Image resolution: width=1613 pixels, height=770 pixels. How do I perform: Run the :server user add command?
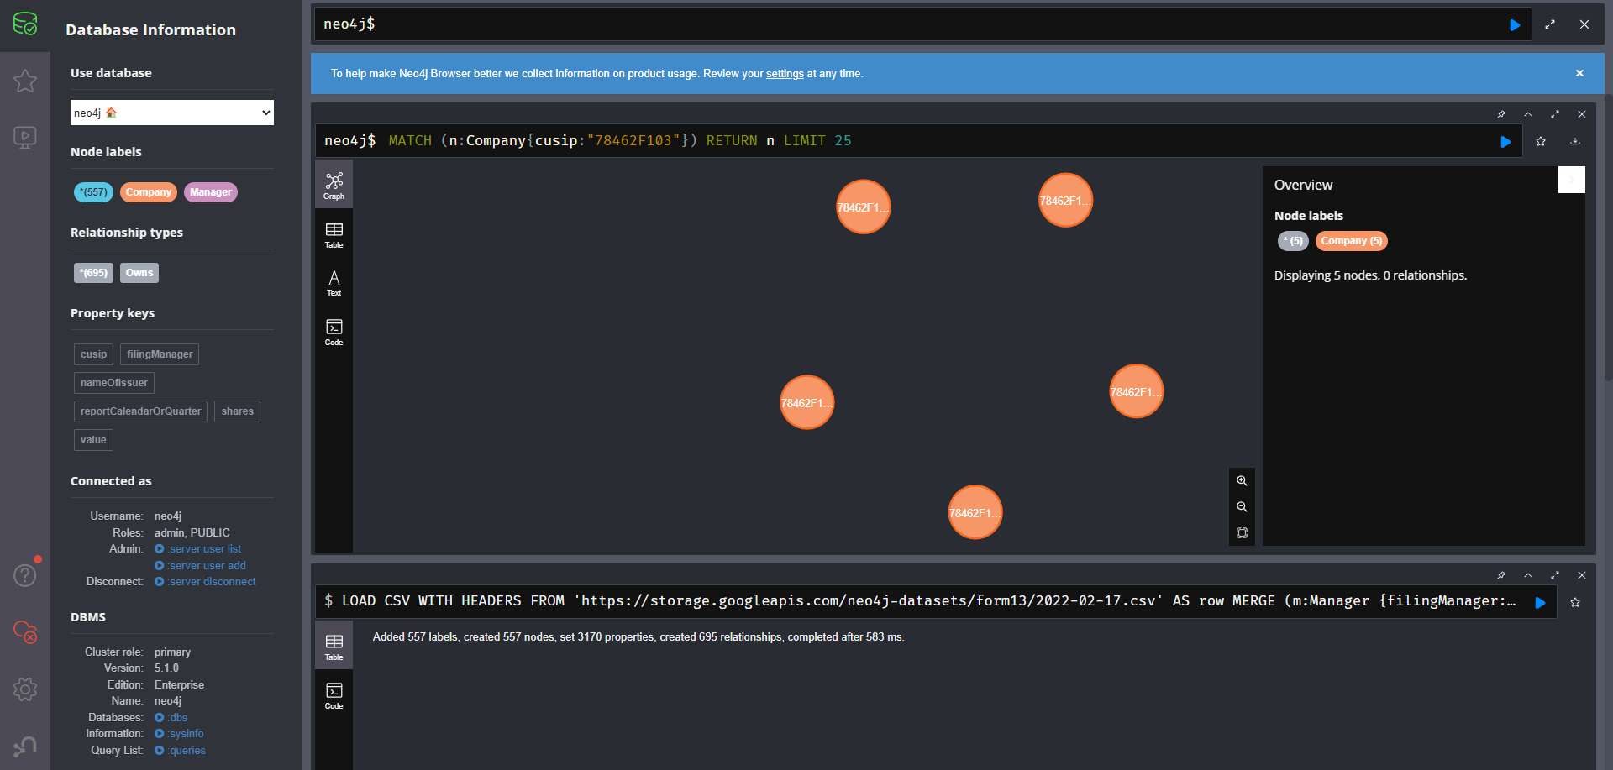[201, 566]
